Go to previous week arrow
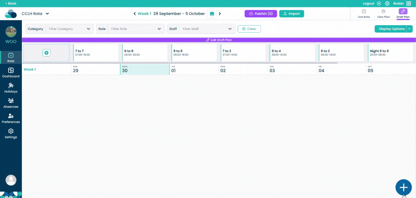This screenshot has height=198, width=416. pos(134,14)
